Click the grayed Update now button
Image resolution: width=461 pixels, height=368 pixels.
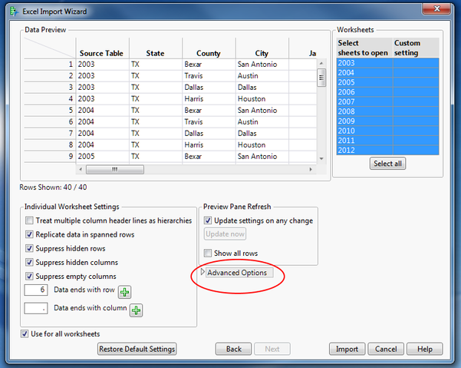[225, 234]
